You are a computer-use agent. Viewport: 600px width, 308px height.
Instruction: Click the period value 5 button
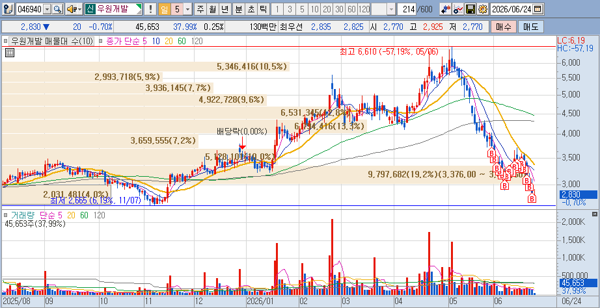177,9
